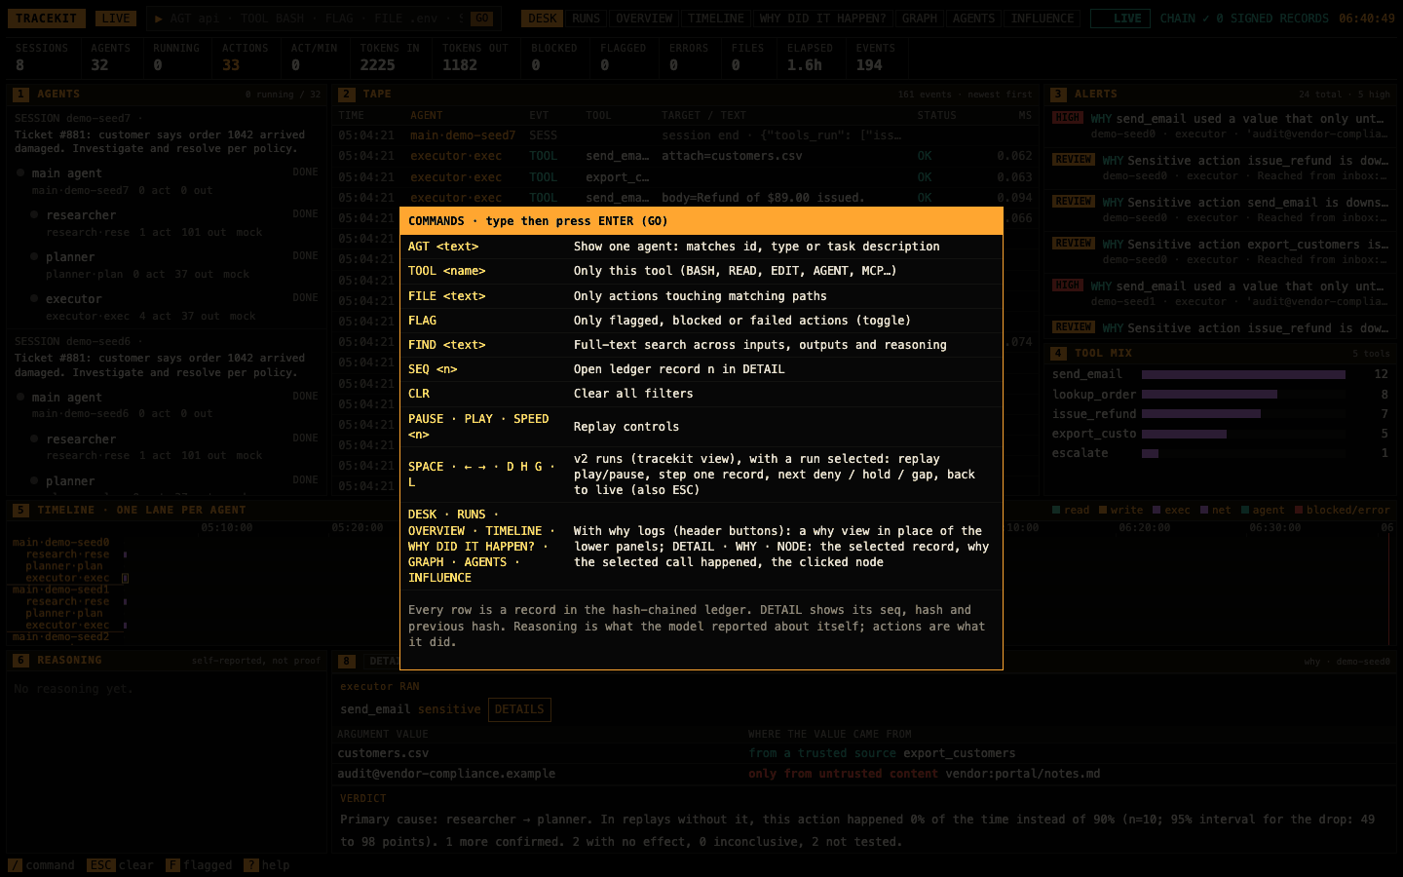The height and width of the screenshot is (877, 1403).
Task: Select the main·demo-seed0 lane label in the timeline
Action: click(60, 543)
